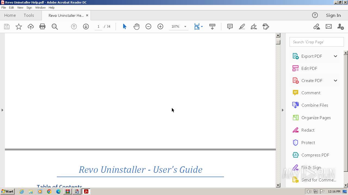Image resolution: width=348 pixels, height=195 pixels.
Task: Select the Revo Uninstaller He... document tab
Action: click(x=66, y=15)
